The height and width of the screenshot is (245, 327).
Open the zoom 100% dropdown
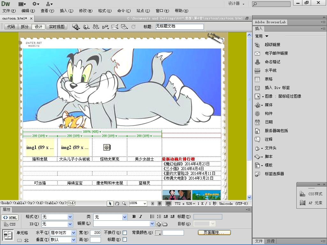click(x=145, y=203)
